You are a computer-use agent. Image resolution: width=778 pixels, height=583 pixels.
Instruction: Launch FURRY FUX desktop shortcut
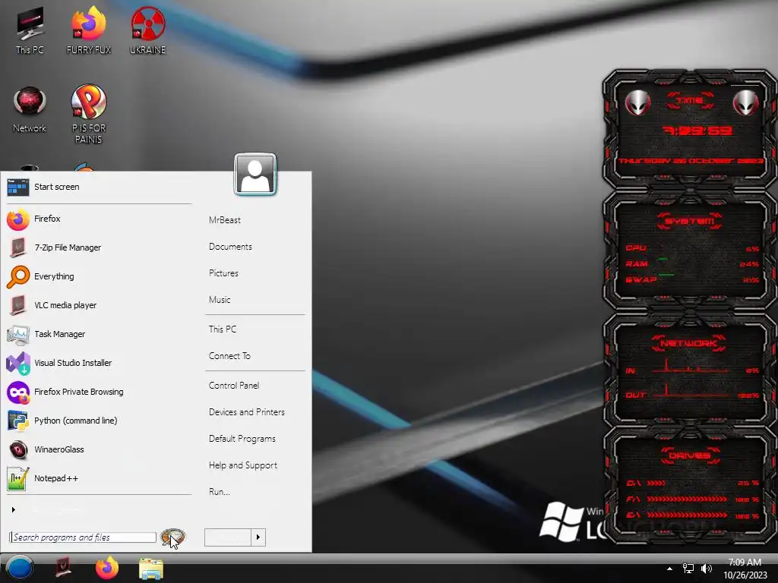click(89, 30)
